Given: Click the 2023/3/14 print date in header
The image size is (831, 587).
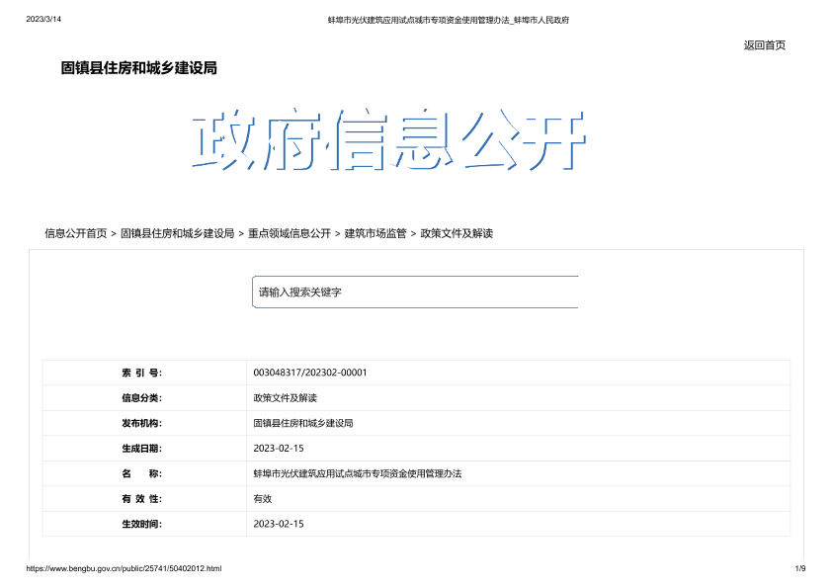Looking at the screenshot, I should tap(43, 19).
